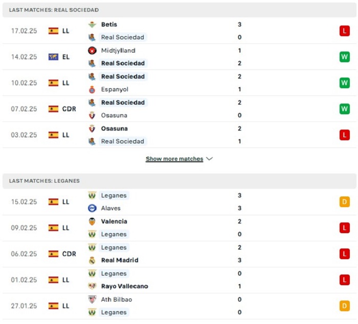Screen dimensions: 358x324
Task: Click the Midtjylland club crest icon
Action: [92, 51]
